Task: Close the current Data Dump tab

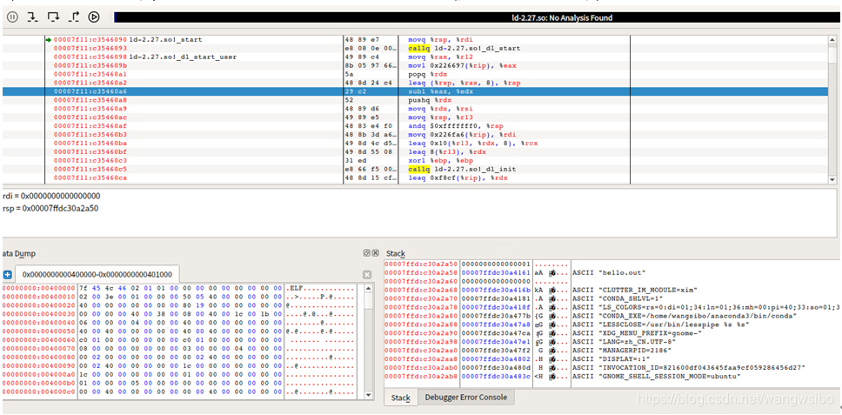Action: pyautogui.click(x=367, y=274)
